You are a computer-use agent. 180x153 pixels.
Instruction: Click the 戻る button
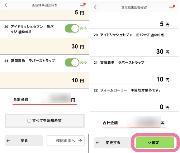pyautogui.click(x=24, y=141)
